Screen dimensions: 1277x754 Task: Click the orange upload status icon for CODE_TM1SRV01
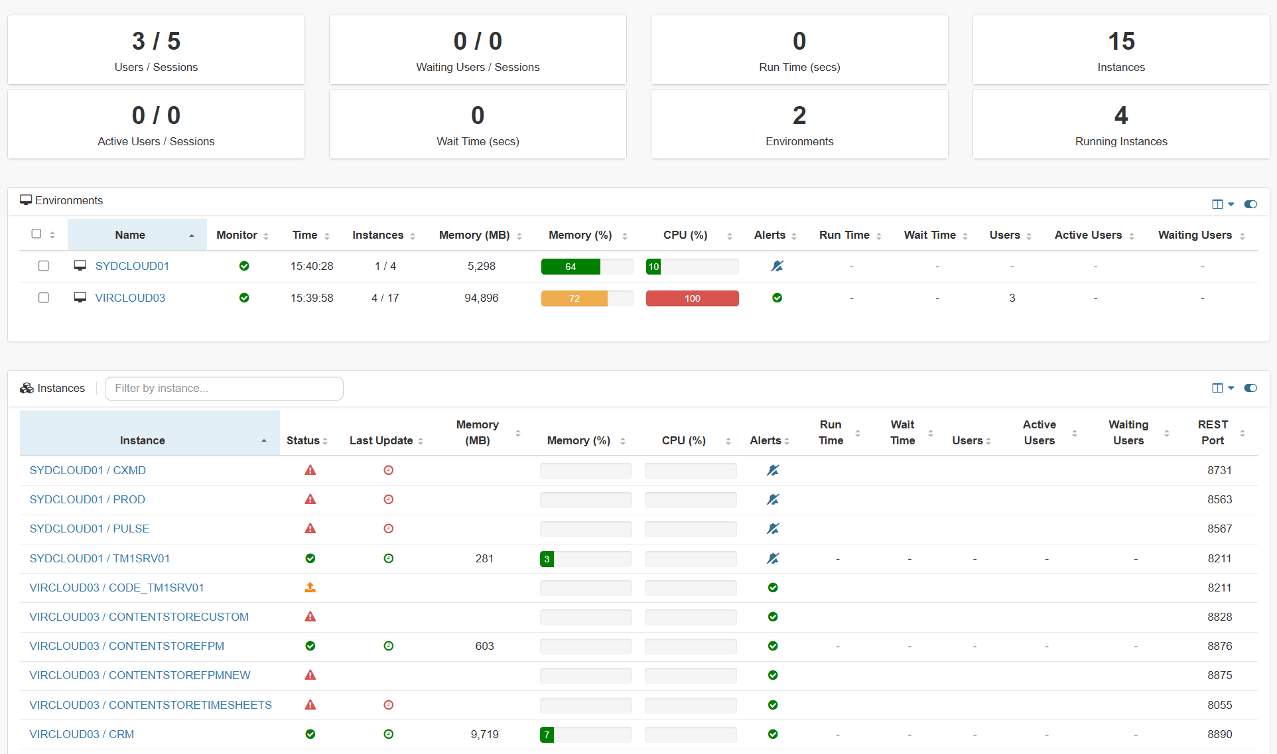click(310, 588)
